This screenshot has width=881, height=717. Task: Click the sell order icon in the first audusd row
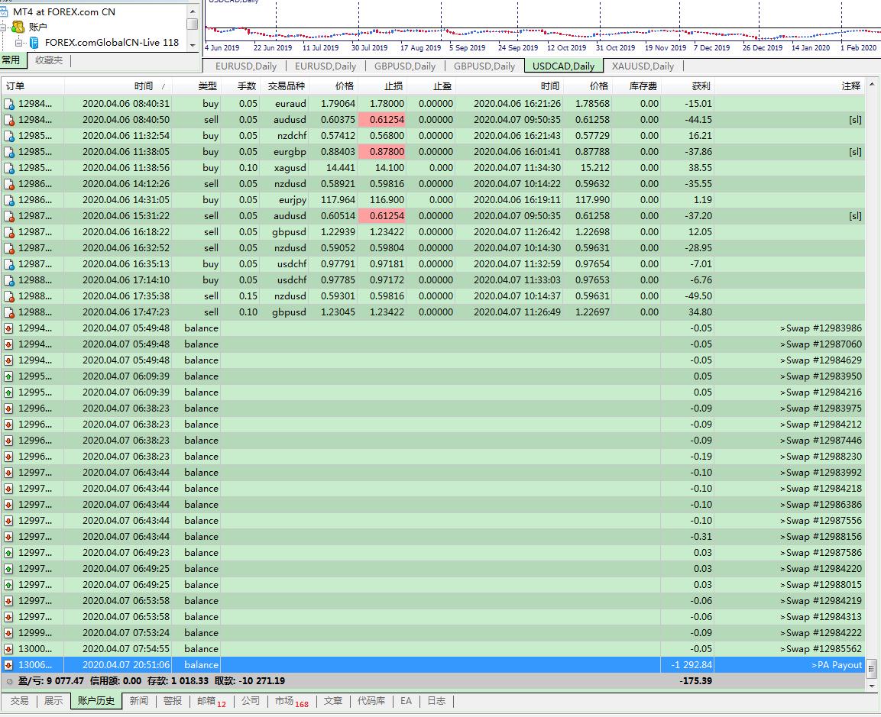[9, 120]
